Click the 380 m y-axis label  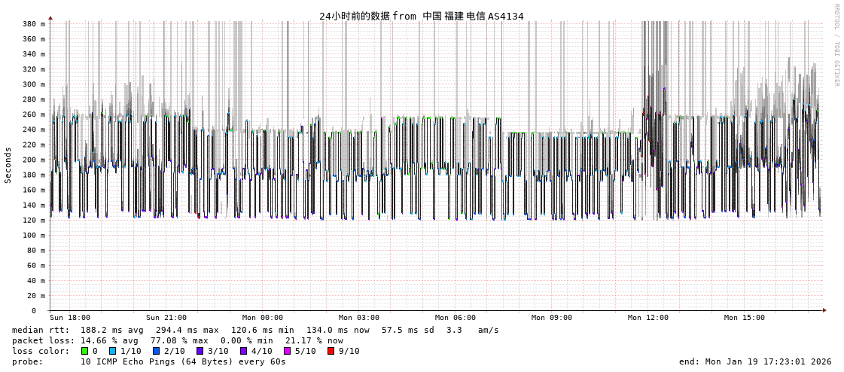34,24
